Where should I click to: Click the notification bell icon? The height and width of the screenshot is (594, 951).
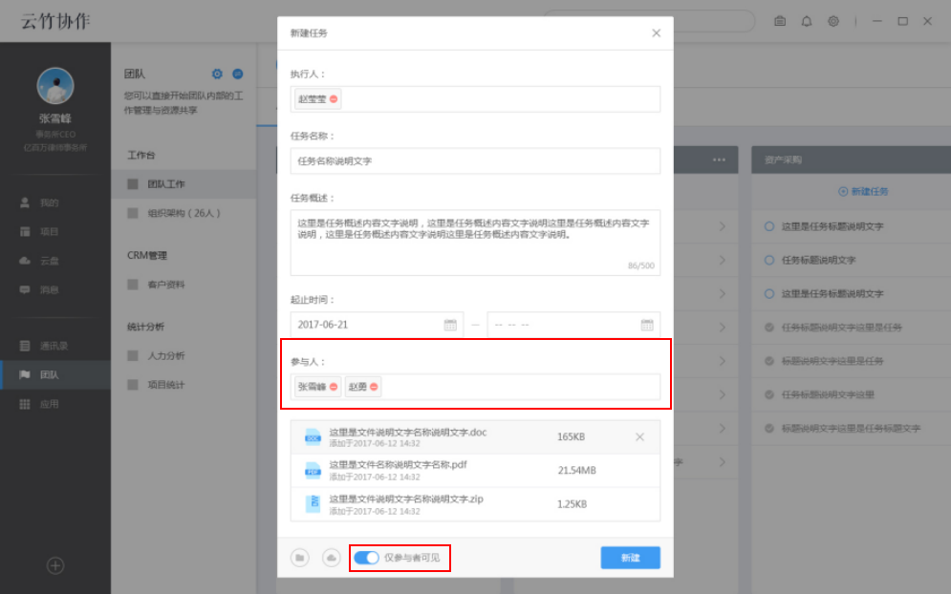[x=806, y=20]
